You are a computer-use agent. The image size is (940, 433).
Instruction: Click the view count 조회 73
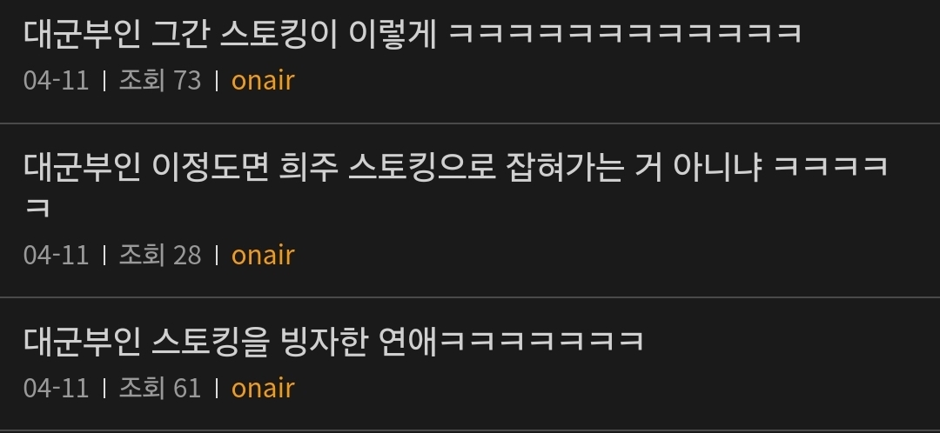pyautogui.click(x=160, y=80)
